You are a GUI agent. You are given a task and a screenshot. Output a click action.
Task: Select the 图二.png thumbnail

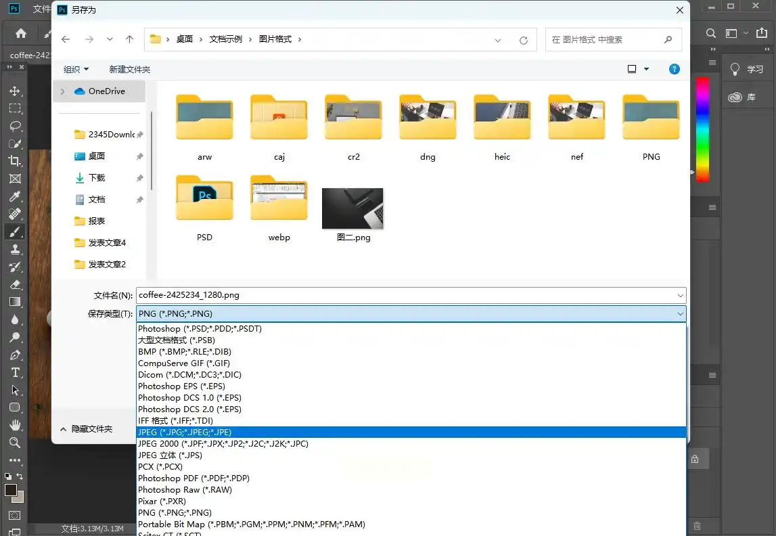tap(352, 209)
